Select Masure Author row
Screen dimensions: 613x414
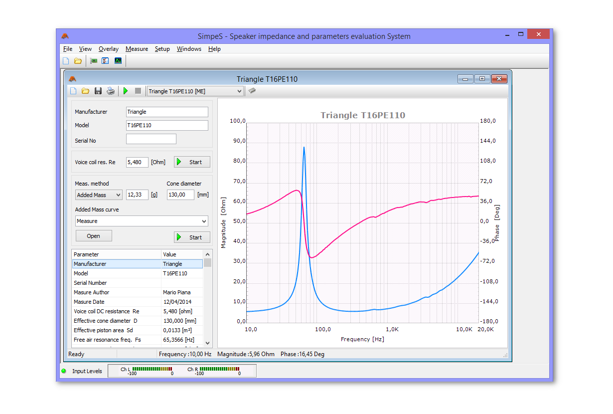138,292
